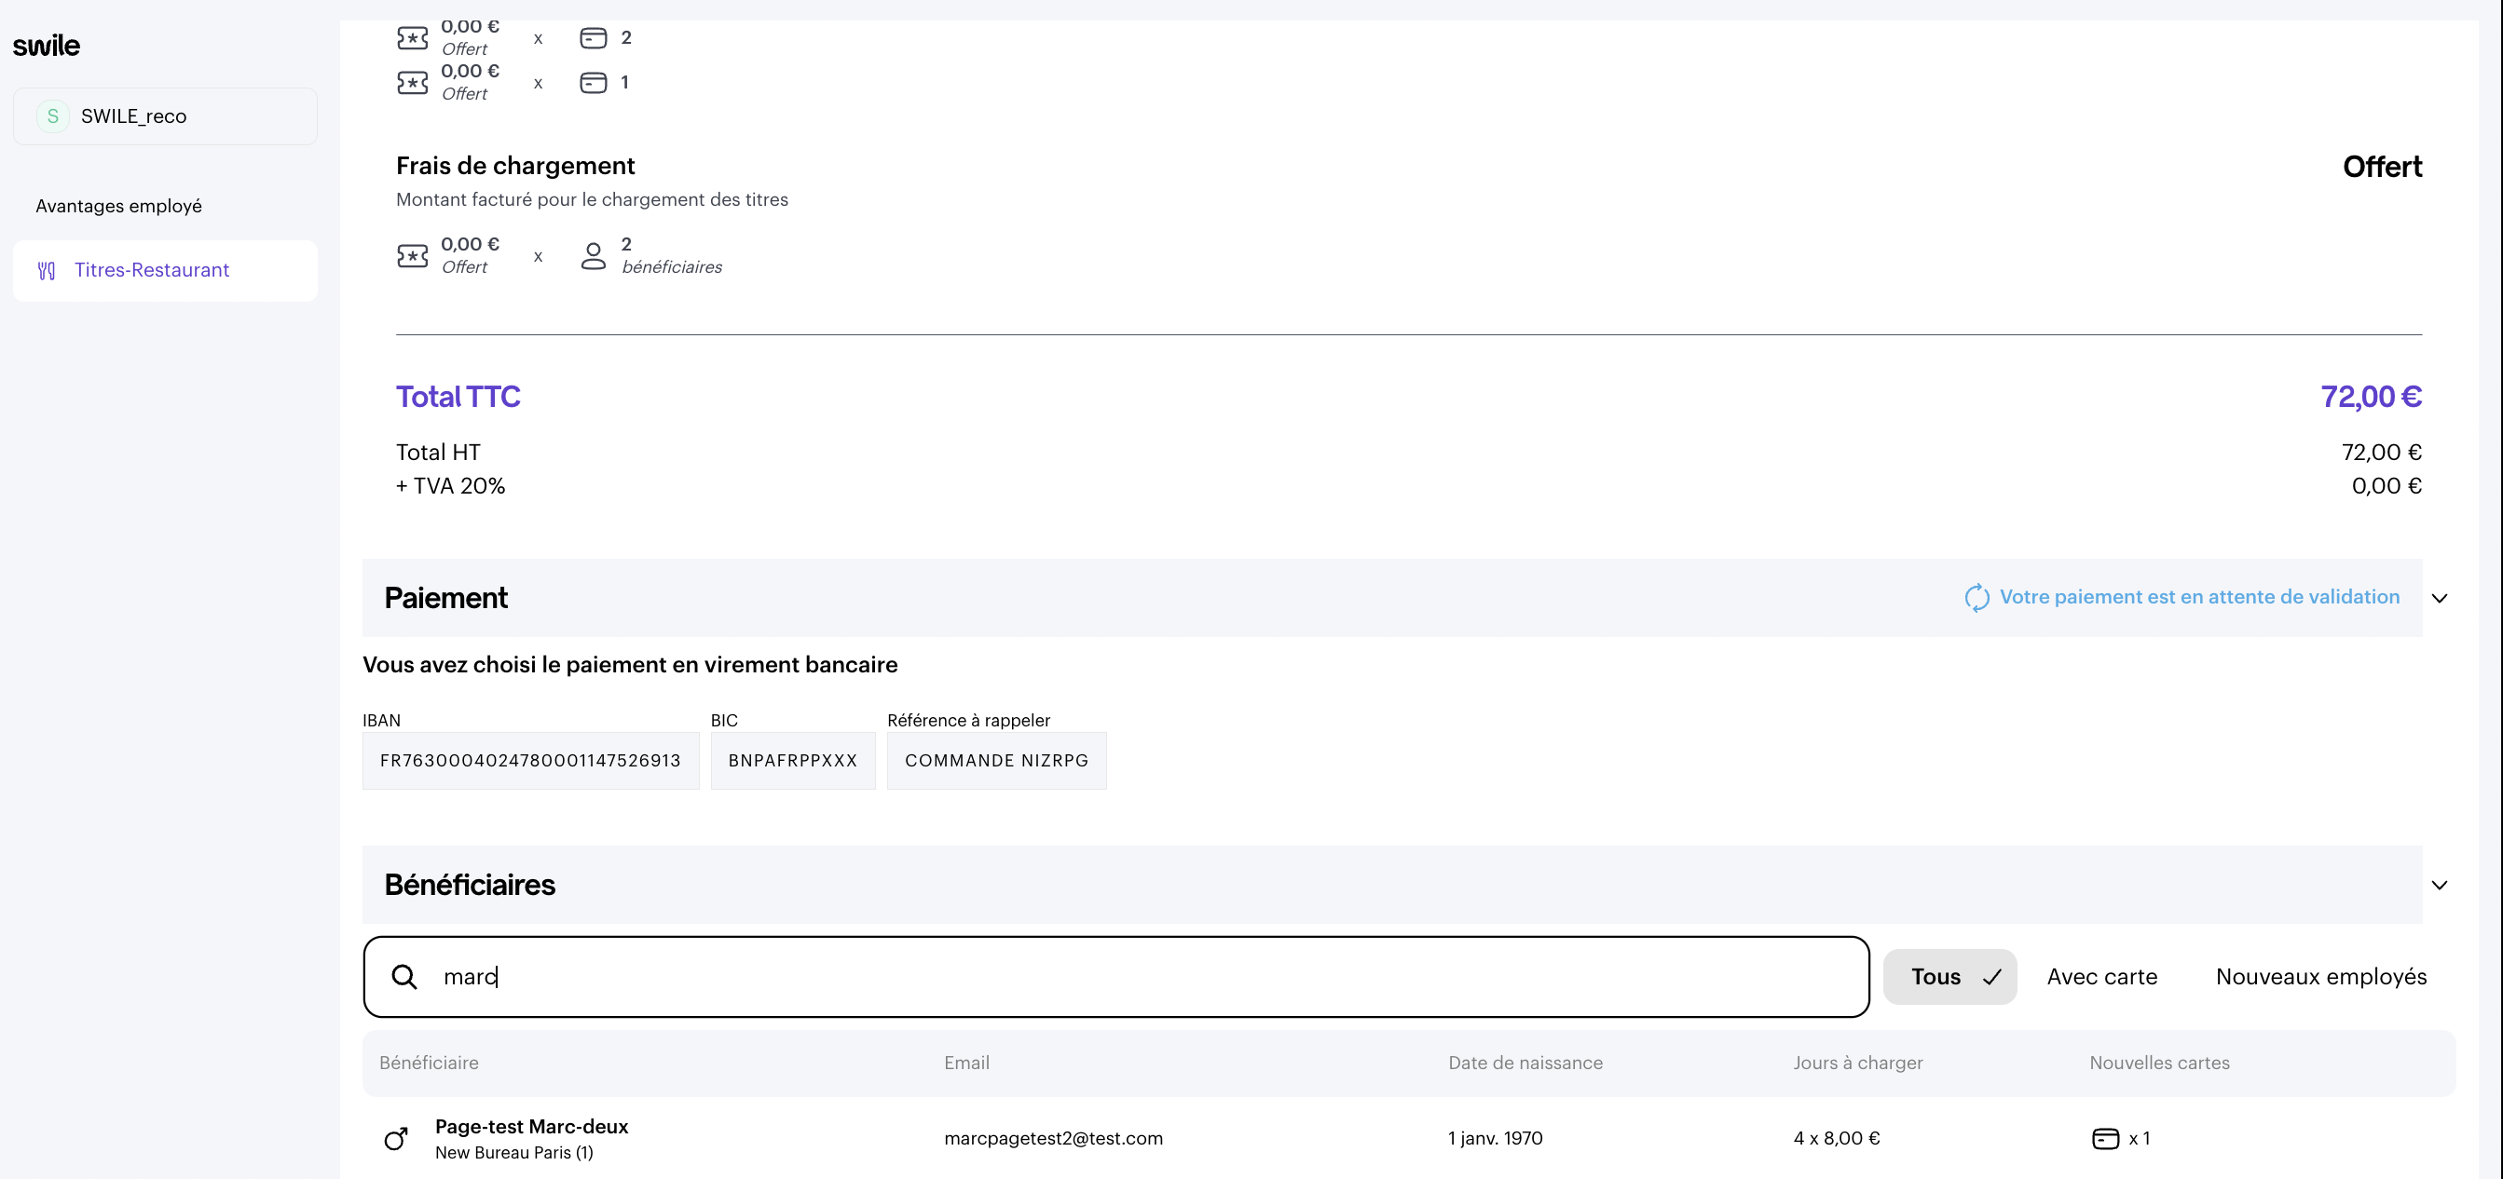Click the SWILE_reco account avatar icon

coord(52,116)
